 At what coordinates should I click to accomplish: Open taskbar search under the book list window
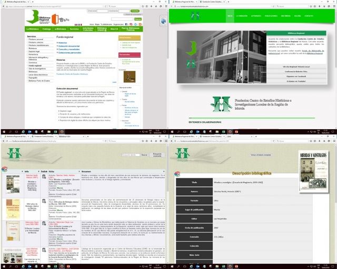pos(10,266)
